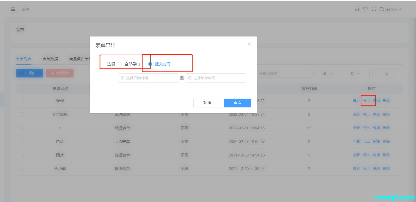The image size is (416, 202).
Task: Click 编辑 in the 电话 row
Action: click(x=377, y=141)
